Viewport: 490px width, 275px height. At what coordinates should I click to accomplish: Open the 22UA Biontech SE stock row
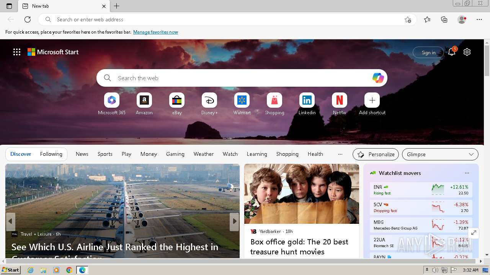pyautogui.click(x=421, y=243)
